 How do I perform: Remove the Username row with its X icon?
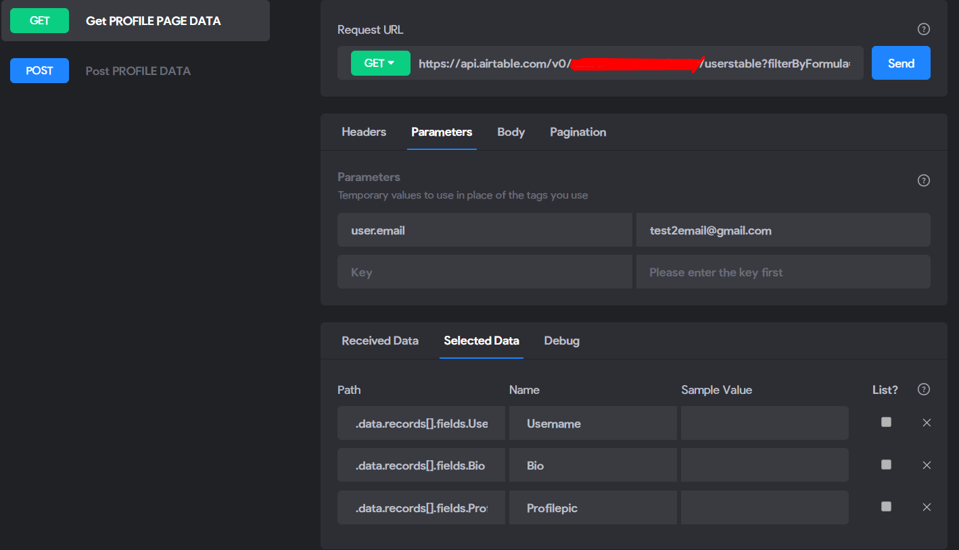(927, 423)
